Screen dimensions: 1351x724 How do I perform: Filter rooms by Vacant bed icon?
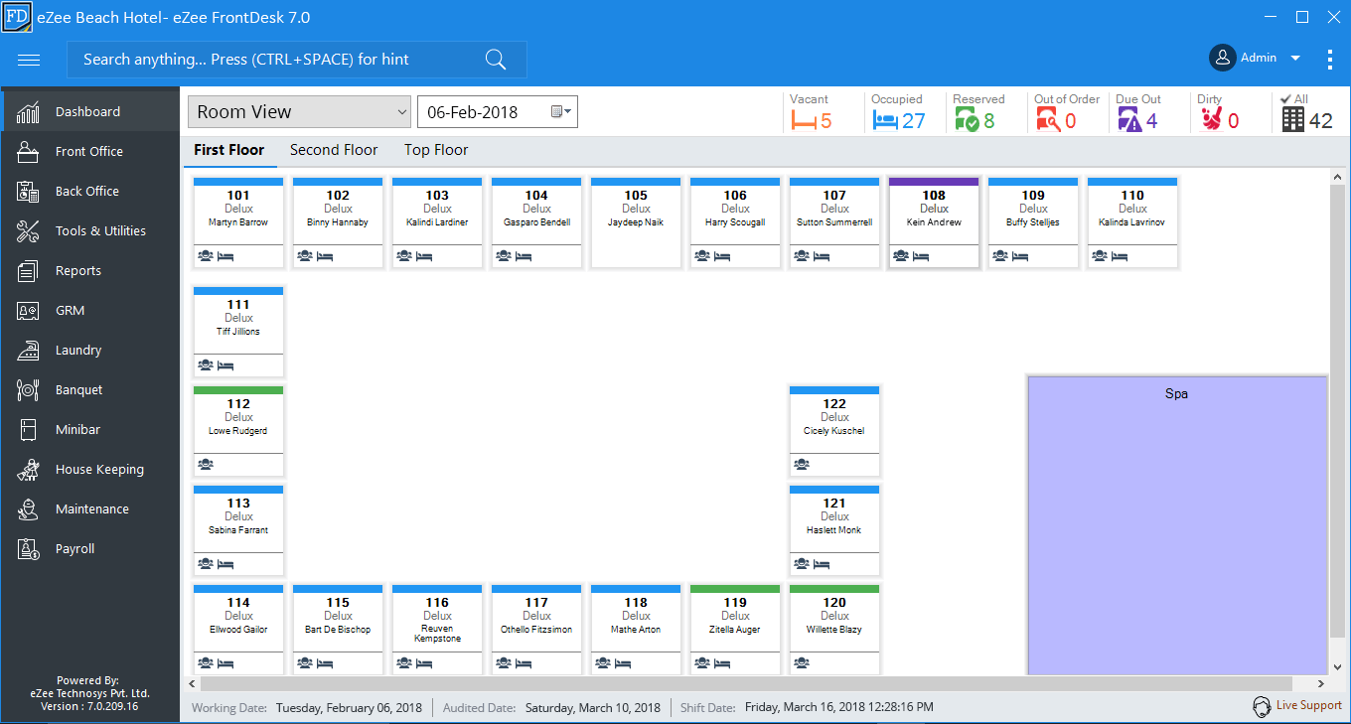[803, 120]
